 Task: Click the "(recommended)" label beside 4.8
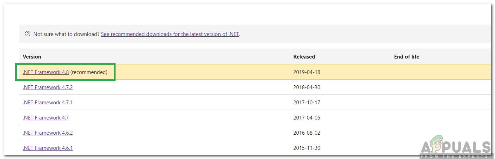[x=89, y=72]
